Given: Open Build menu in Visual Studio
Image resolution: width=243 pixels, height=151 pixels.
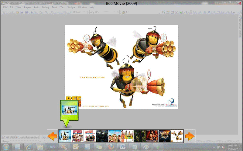Looking at the screenshot, I should point(36,7).
